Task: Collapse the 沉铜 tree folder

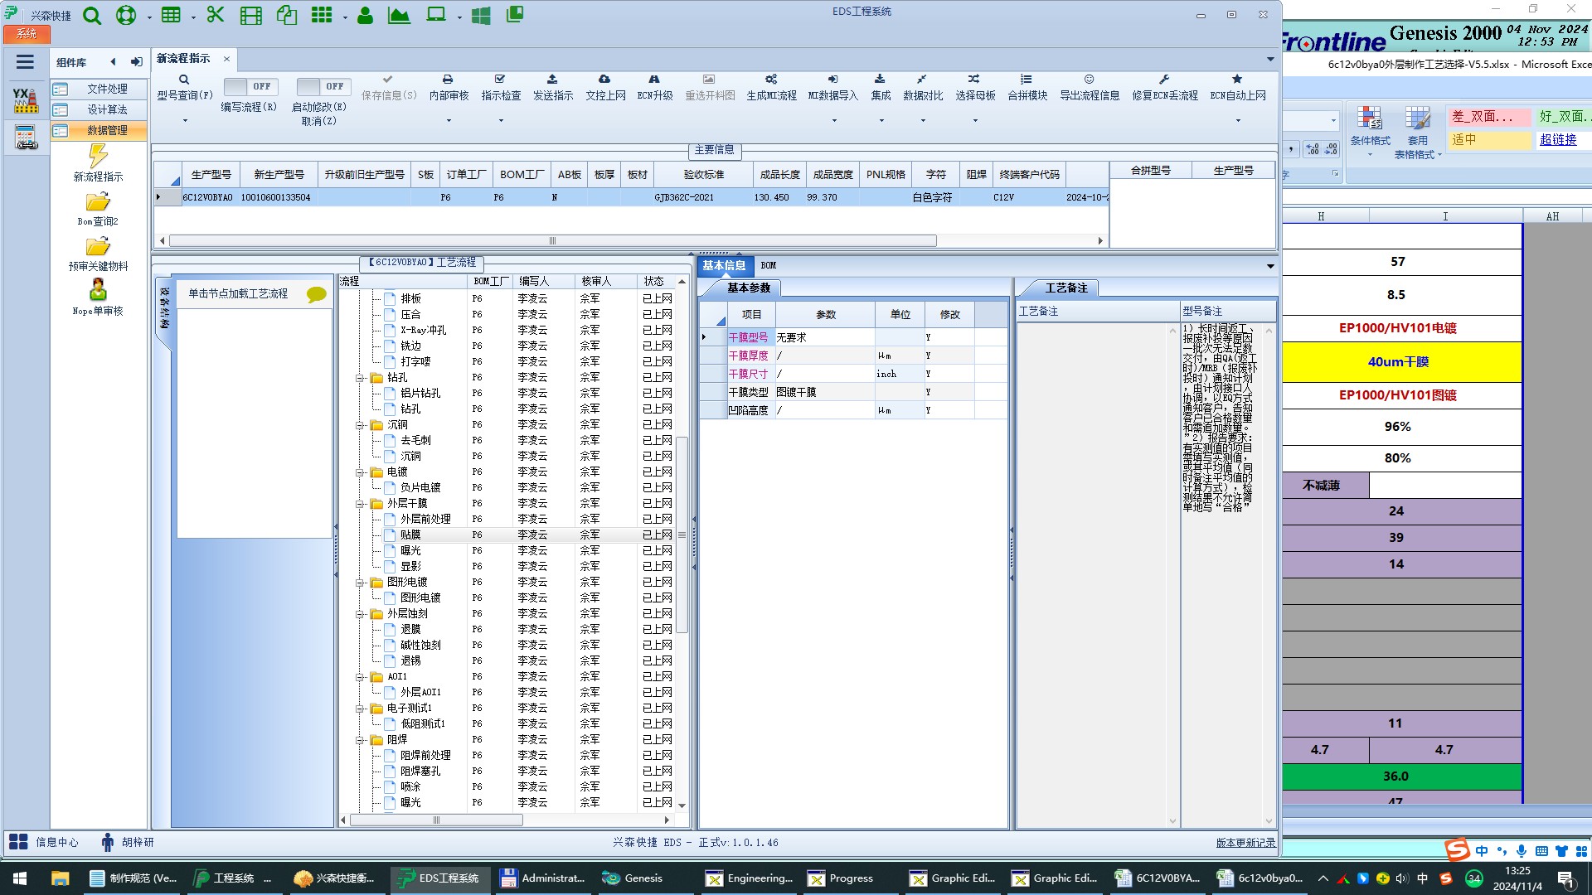Action: [361, 425]
